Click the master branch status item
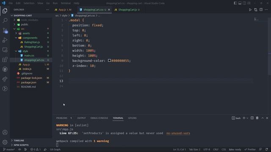 [9, 149]
